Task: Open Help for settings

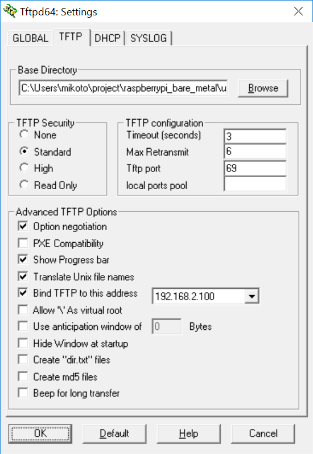Action: (x=188, y=433)
